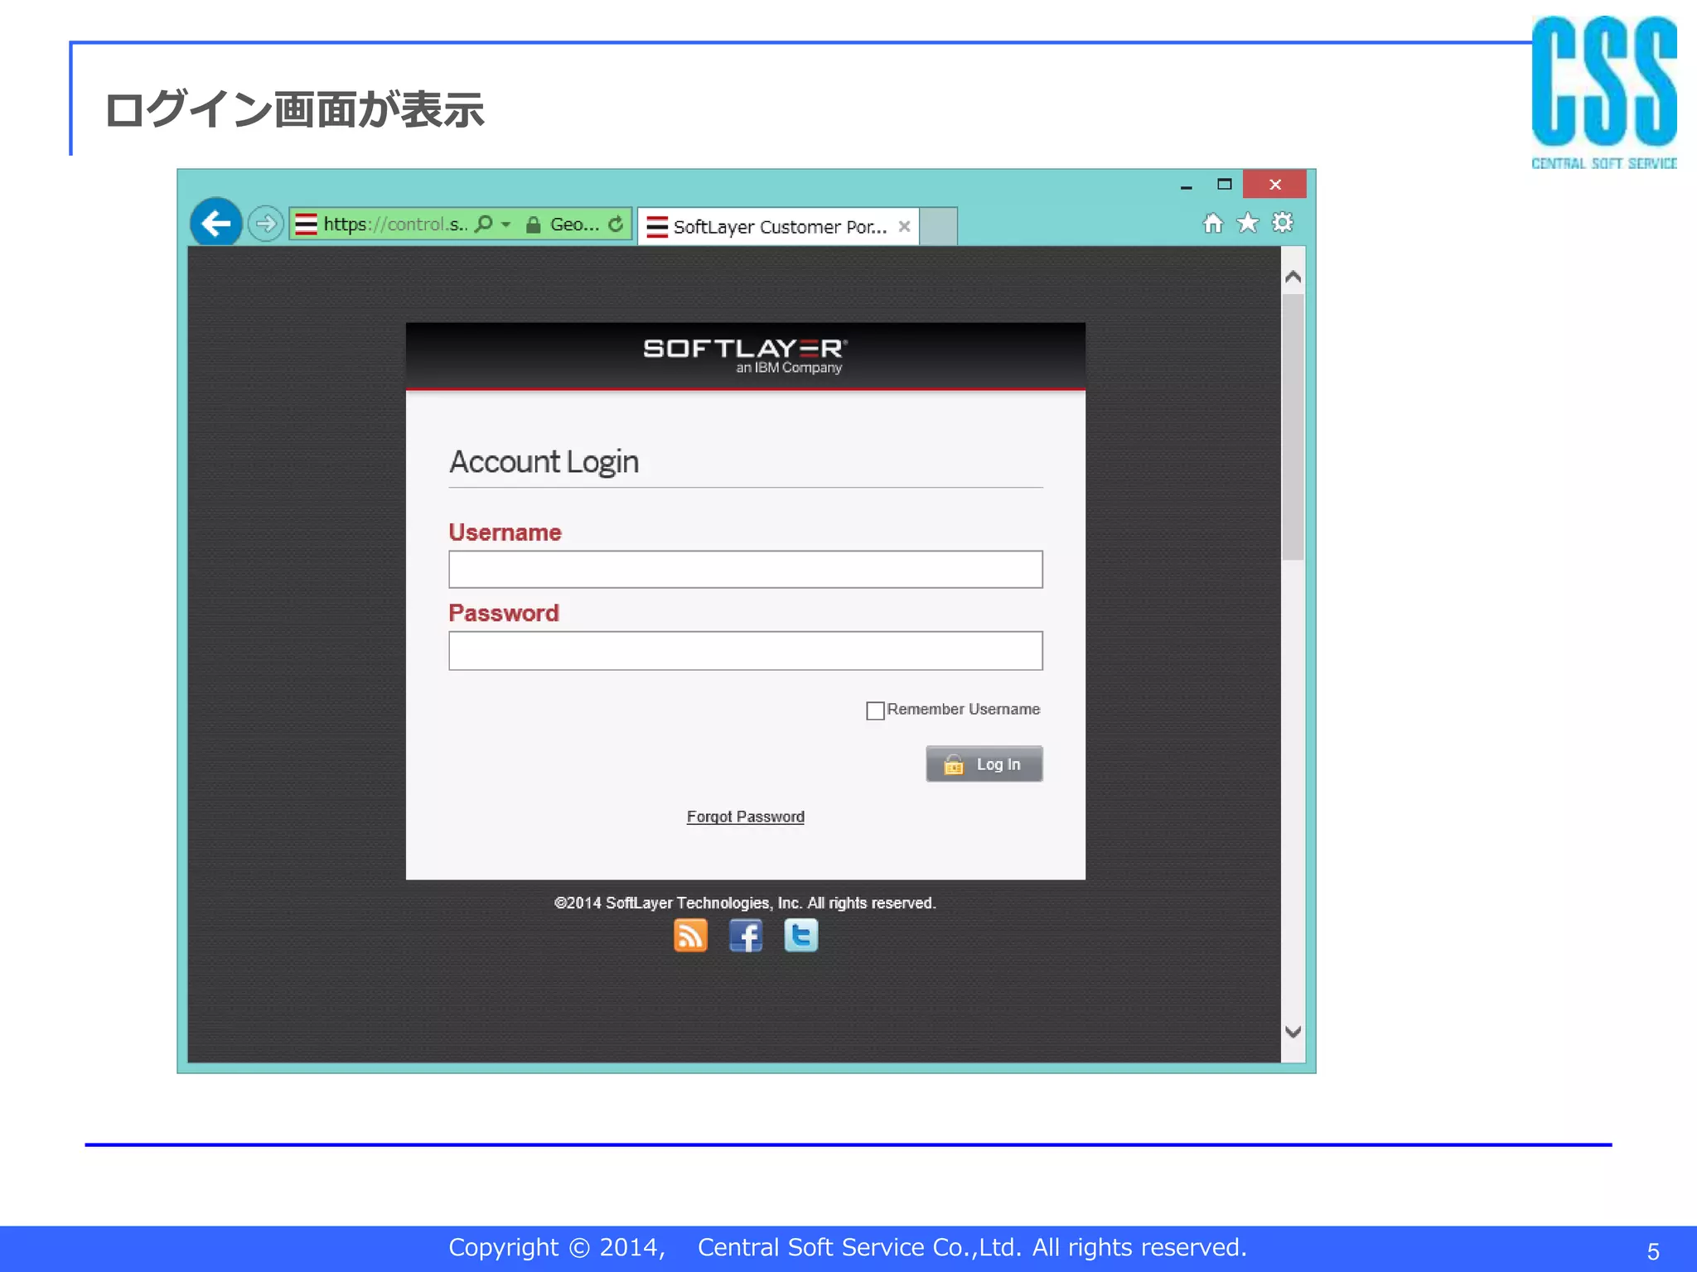The image size is (1697, 1272).
Task: Click the SoftLayer favicon in the address bar
Action: (306, 224)
